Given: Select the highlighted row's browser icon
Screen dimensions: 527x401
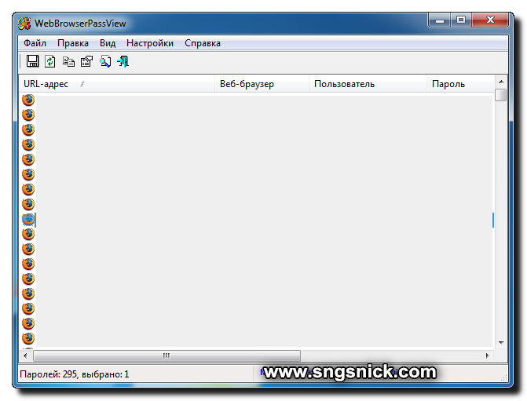Looking at the screenshot, I should (x=29, y=220).
